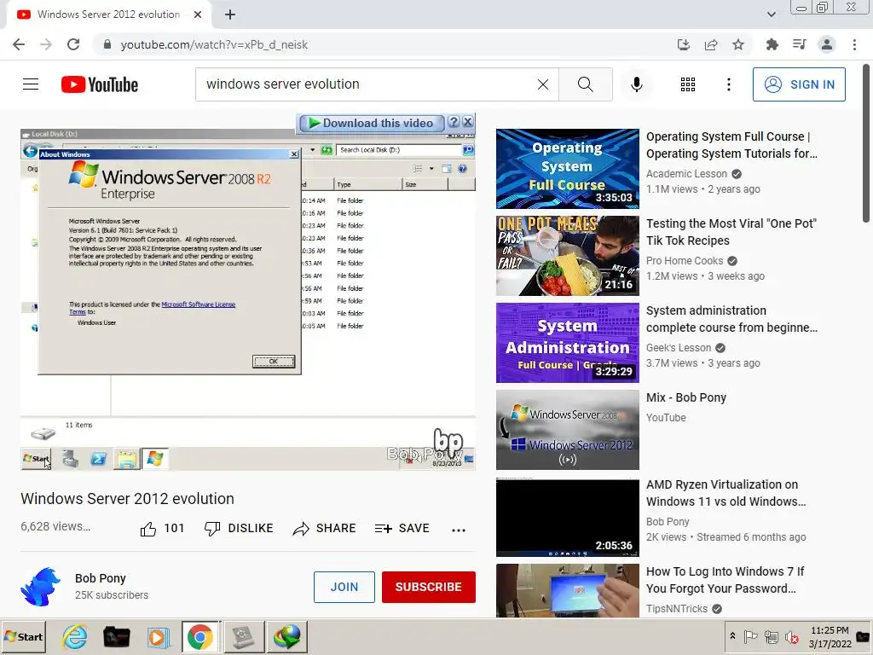Open the YouTube apps grid
Image resolution: width=873 pixels, height=655 pixels.
[688, 84]
